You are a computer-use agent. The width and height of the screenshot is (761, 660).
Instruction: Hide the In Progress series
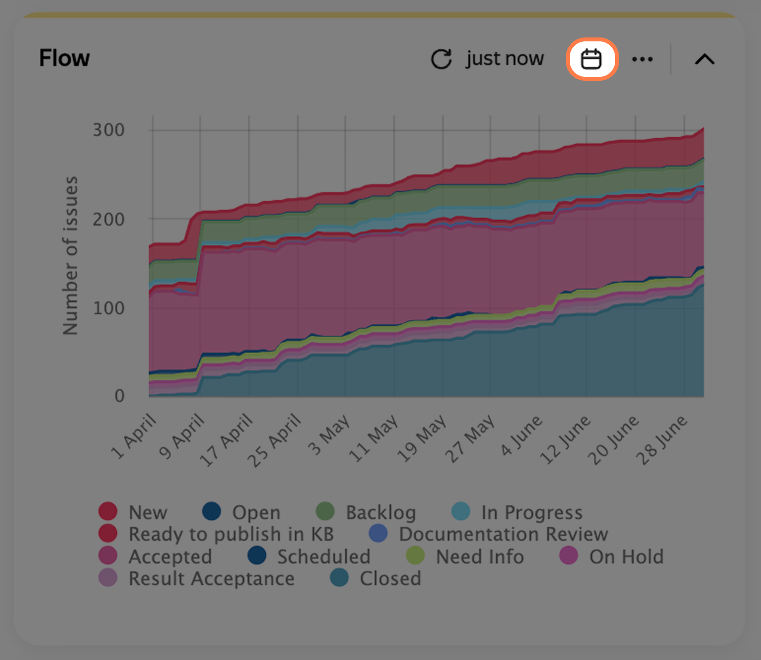(517, 512)
